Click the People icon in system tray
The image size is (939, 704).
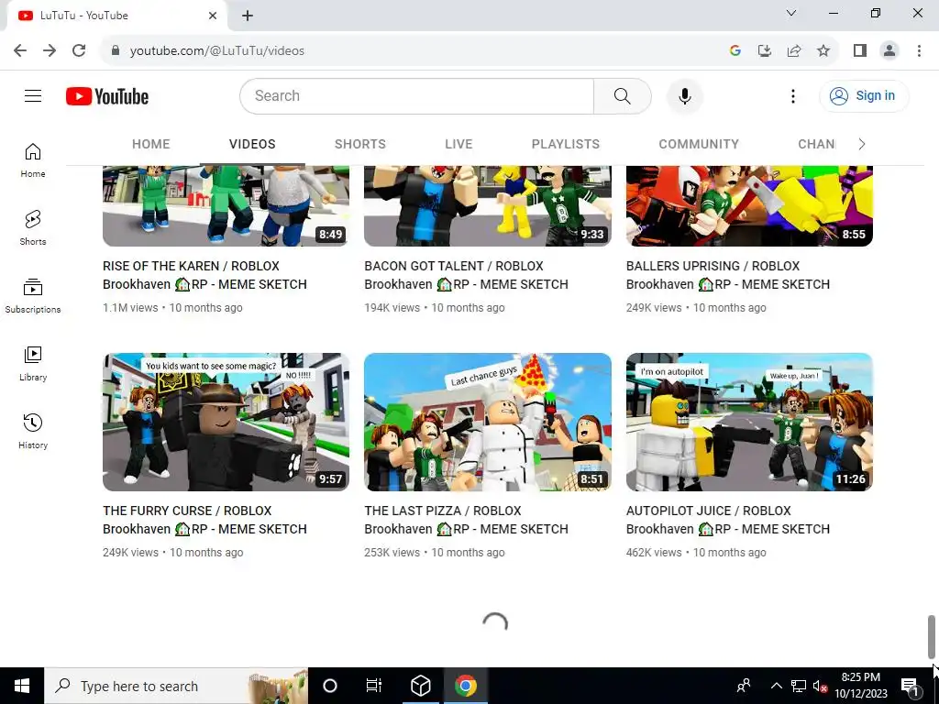(x=744, y=686)
